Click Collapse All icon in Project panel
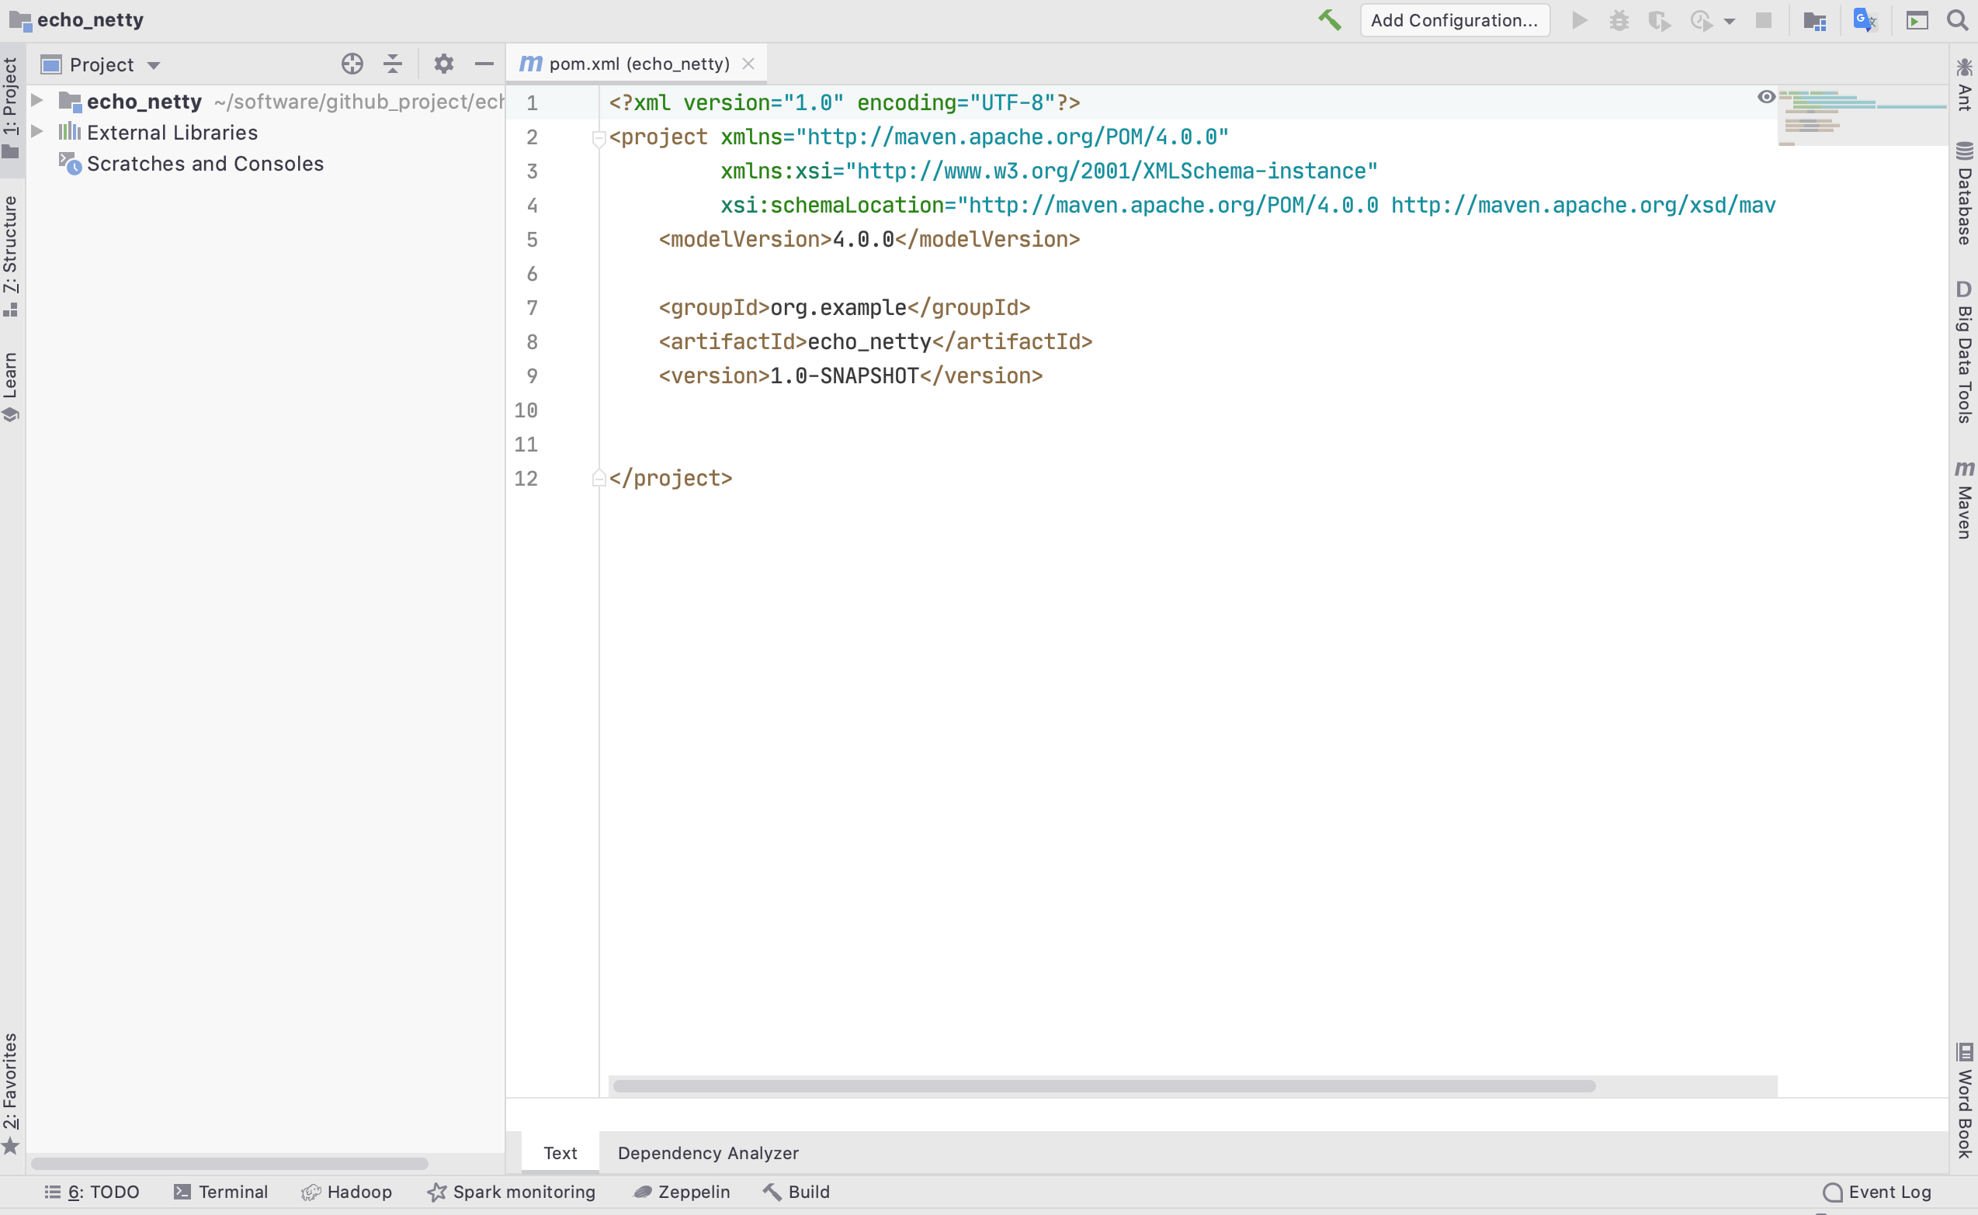1978x1215 pixels. pyautogui.click(x=392, y=64)
